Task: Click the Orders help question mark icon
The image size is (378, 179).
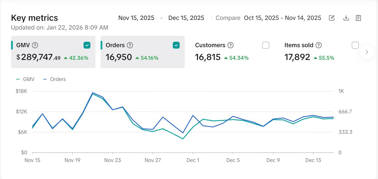Action: pyautogui.click(x=130, y=45)
